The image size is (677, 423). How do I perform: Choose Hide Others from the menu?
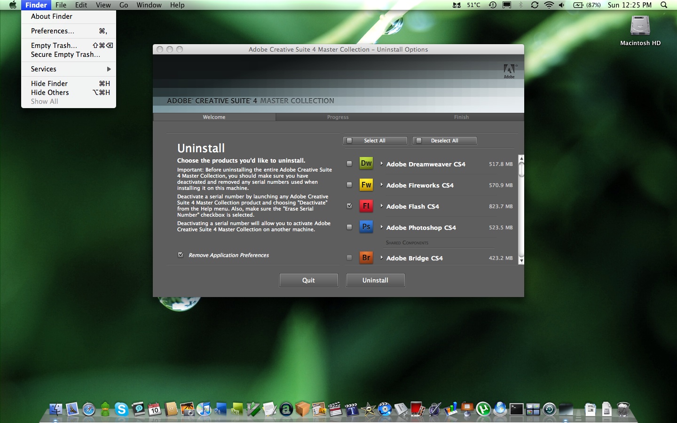pyautogui.click(x=69, y=93)
